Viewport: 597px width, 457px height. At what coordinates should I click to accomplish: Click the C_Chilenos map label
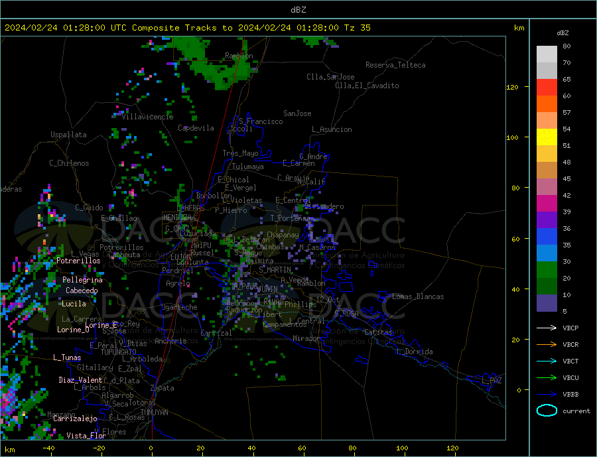tap(69, 163)
